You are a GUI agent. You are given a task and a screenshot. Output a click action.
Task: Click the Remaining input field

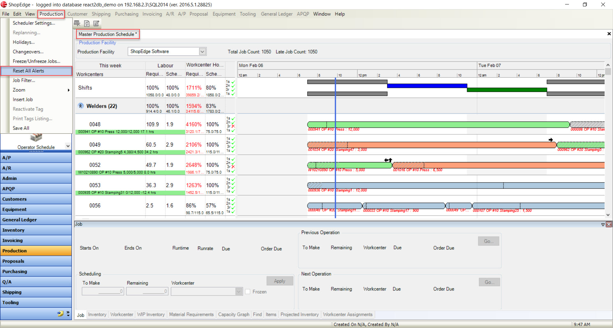point(147,291)
